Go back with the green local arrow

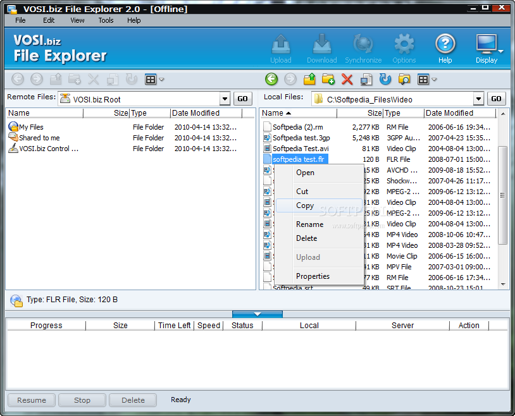click(271, 79)
